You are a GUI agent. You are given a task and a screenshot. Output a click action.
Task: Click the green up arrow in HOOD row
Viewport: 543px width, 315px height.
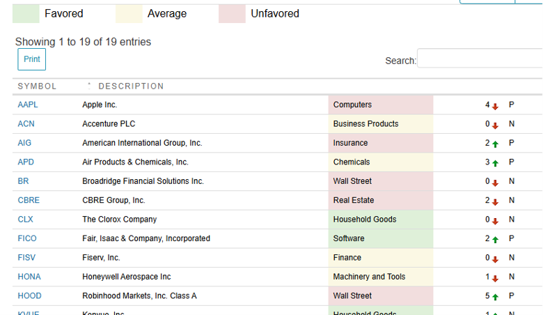tap(495, 298)
